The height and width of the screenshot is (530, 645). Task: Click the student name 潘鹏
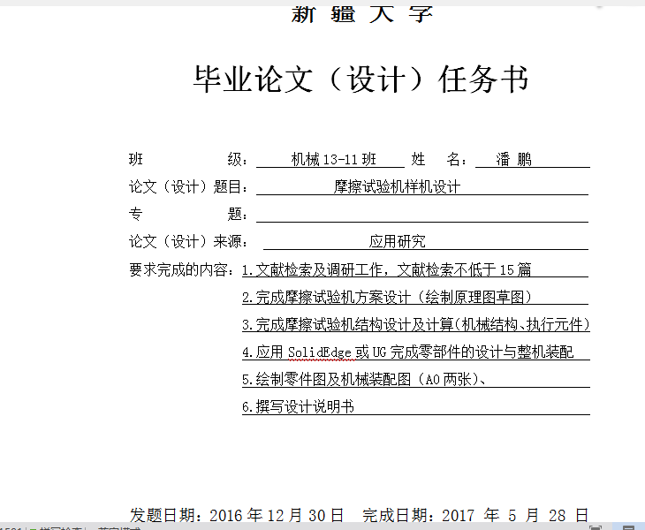point(513,159)
